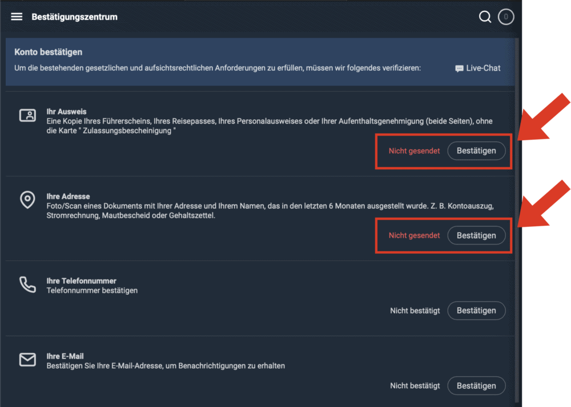This screenshot has height=407, width=571.
Task: Open the hamburger navigation menu
Action: pos(17,17)
